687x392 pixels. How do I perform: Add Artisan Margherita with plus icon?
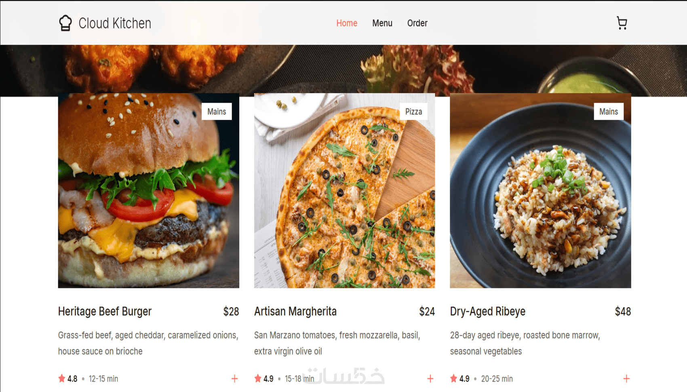point(430,379)
